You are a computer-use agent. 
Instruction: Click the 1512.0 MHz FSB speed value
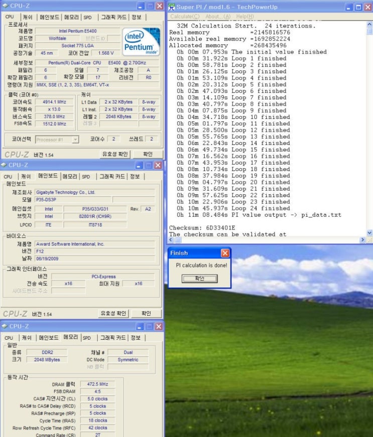click(54, 124)
